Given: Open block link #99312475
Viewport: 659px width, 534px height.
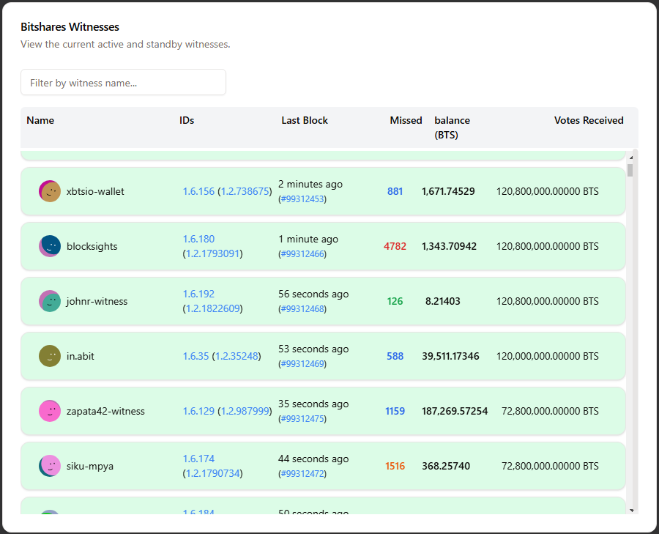Looking at the screenshot, I should tap(302, 418).
